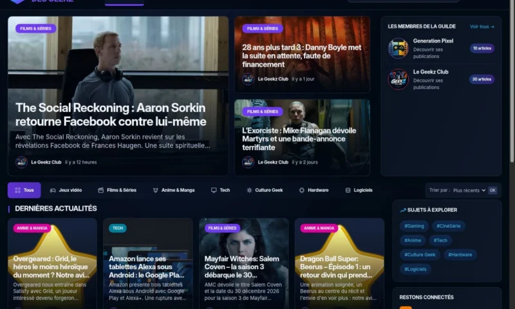Open Generation Pixel avatar in guild members
Image resolution: width=515 pixels, height=309 pixels.
tap(398, 48)
